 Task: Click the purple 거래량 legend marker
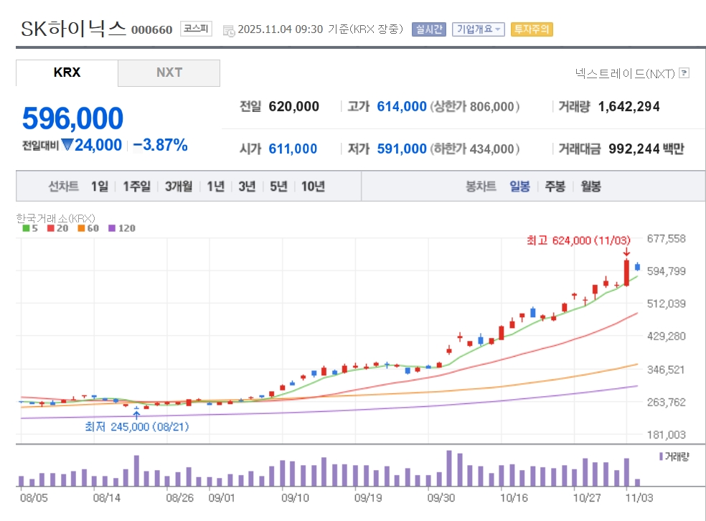pos(661,456)
